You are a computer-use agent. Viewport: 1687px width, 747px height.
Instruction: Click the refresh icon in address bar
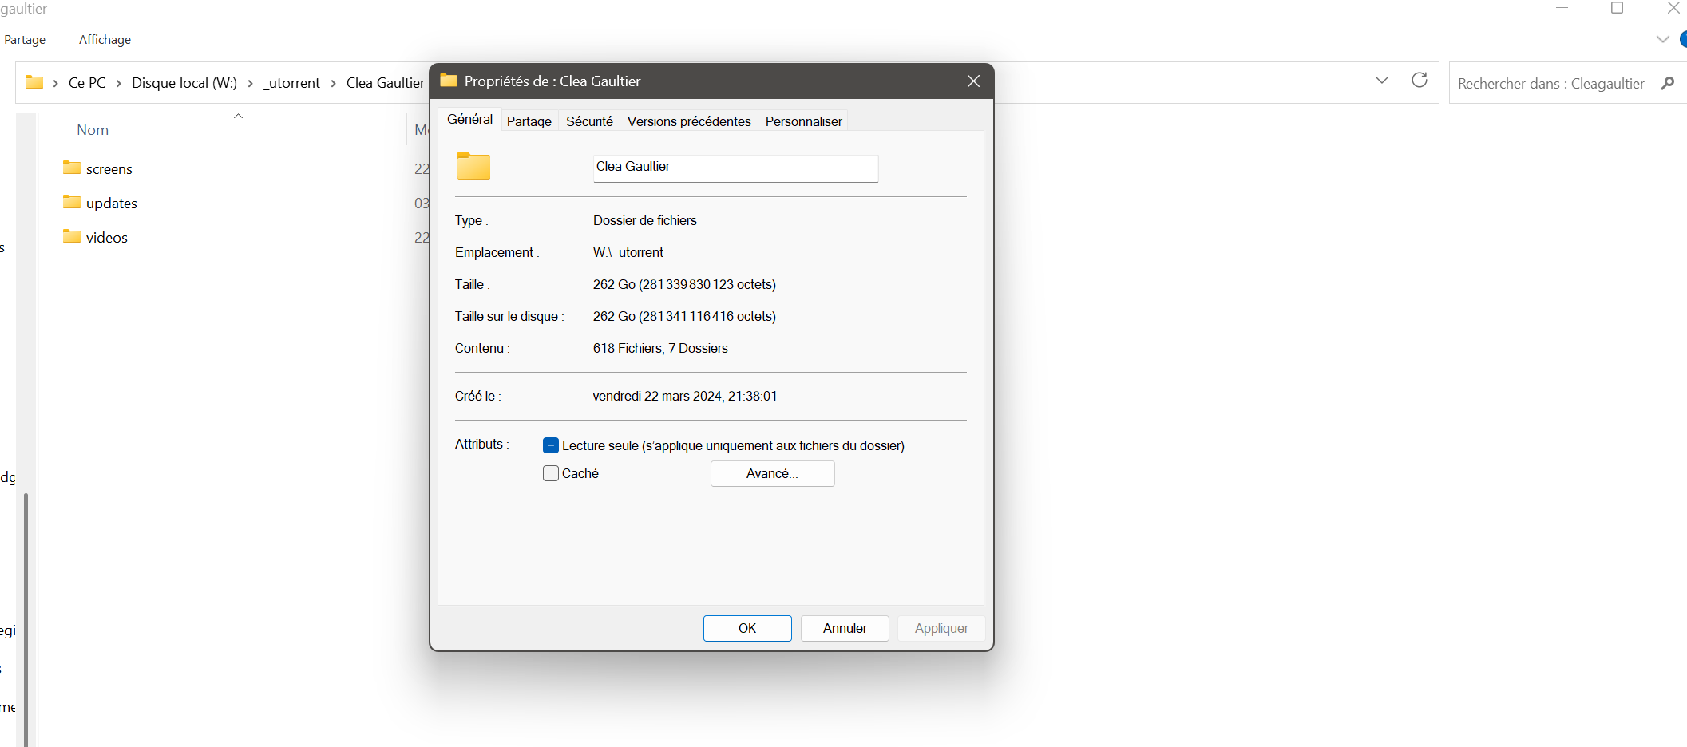1419,81
